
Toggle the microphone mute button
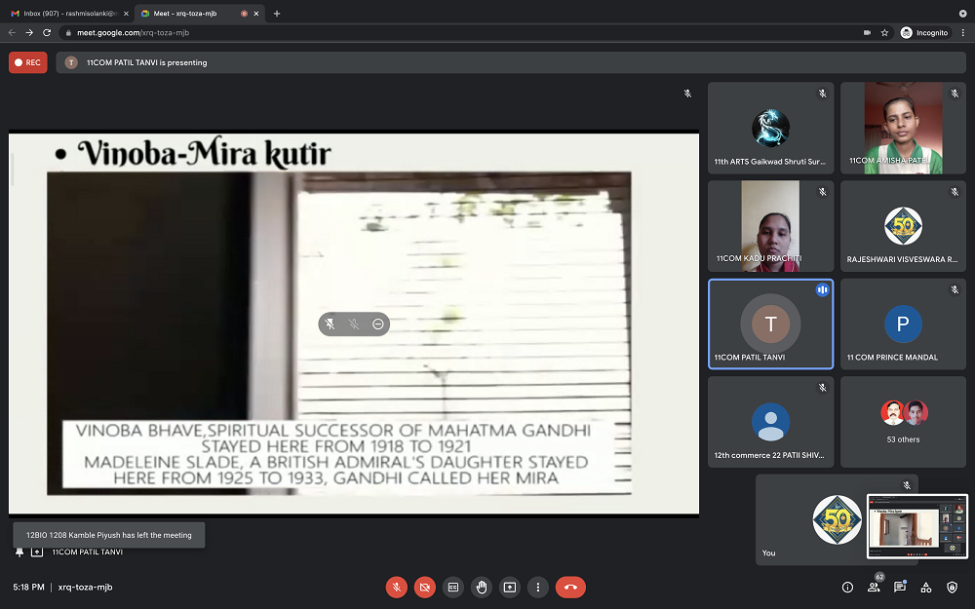point(396,588)
